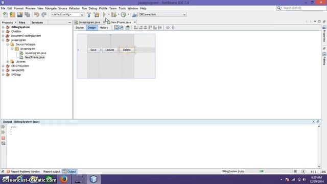The height and width of the screenshot is (184, 327).
Task: Click the Debug Project toolbar icon
Action: (x=113, y=14)
